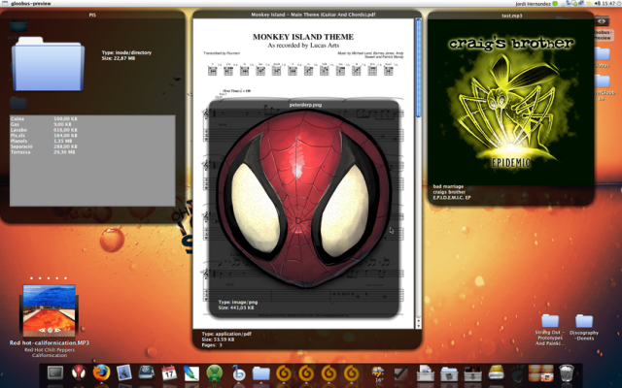Open the blue feather quill dock icon
The width and height of the screenshot is (622, 388).
point(191,372)
